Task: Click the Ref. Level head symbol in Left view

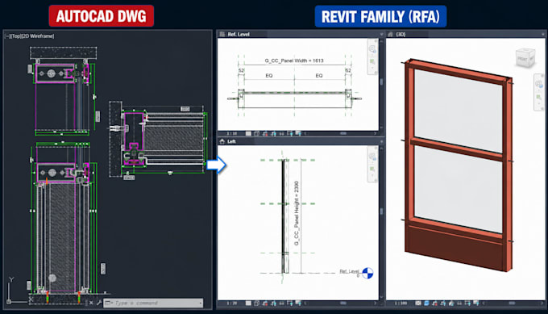Action: (367, 273)
